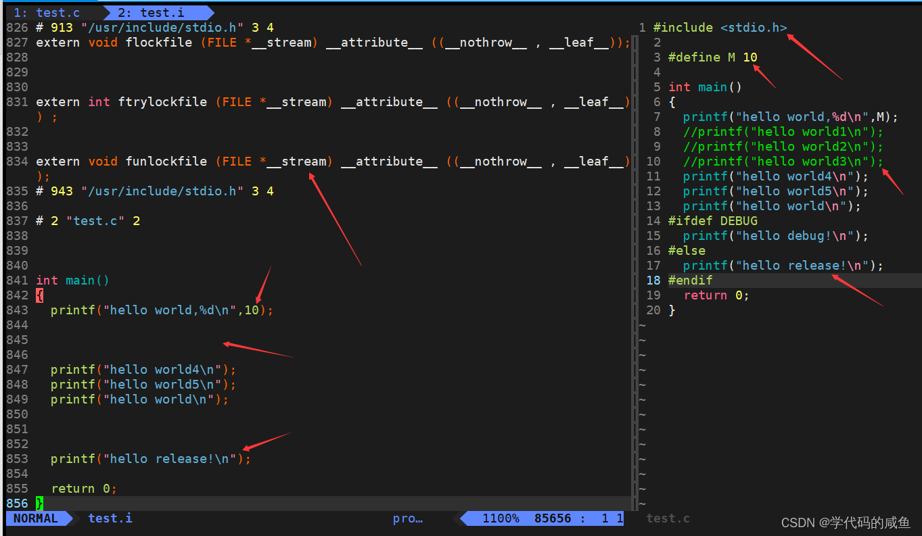Click the 'extern int ftrylockfile' declaration line
The width and height of the screenshot is (922, 536).
pos(333,102)
